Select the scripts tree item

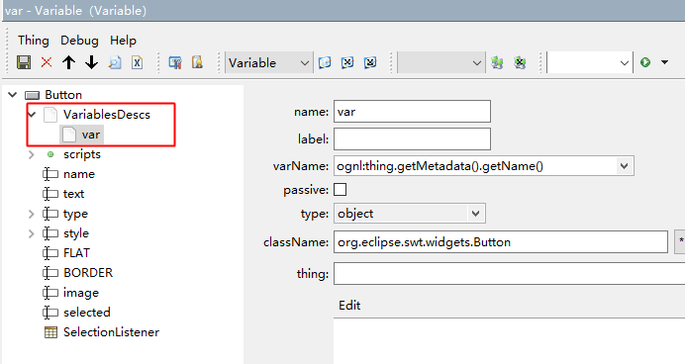(82, 154)
